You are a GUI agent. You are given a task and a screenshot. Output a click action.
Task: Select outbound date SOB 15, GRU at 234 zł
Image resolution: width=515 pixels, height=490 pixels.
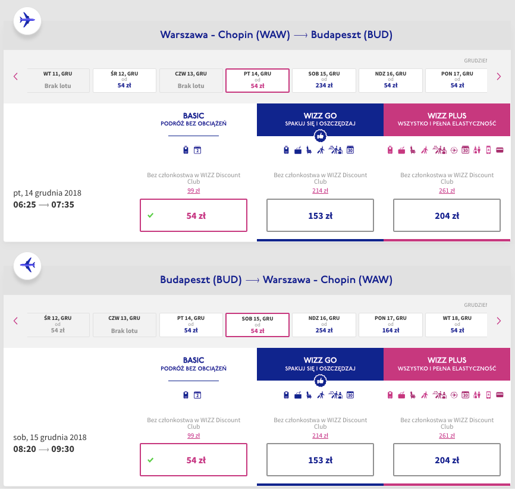point(324,80)
